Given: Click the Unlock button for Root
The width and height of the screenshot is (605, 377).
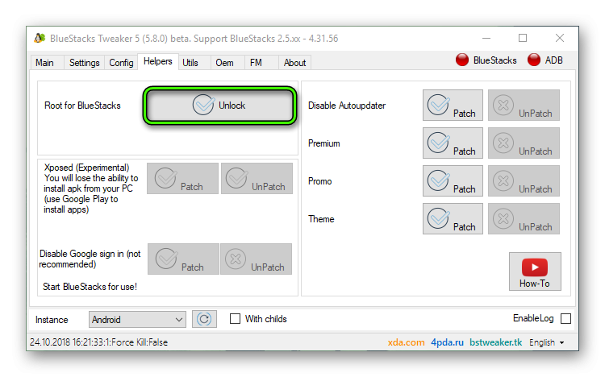Looking at the screenshot, I should [219, 106].
